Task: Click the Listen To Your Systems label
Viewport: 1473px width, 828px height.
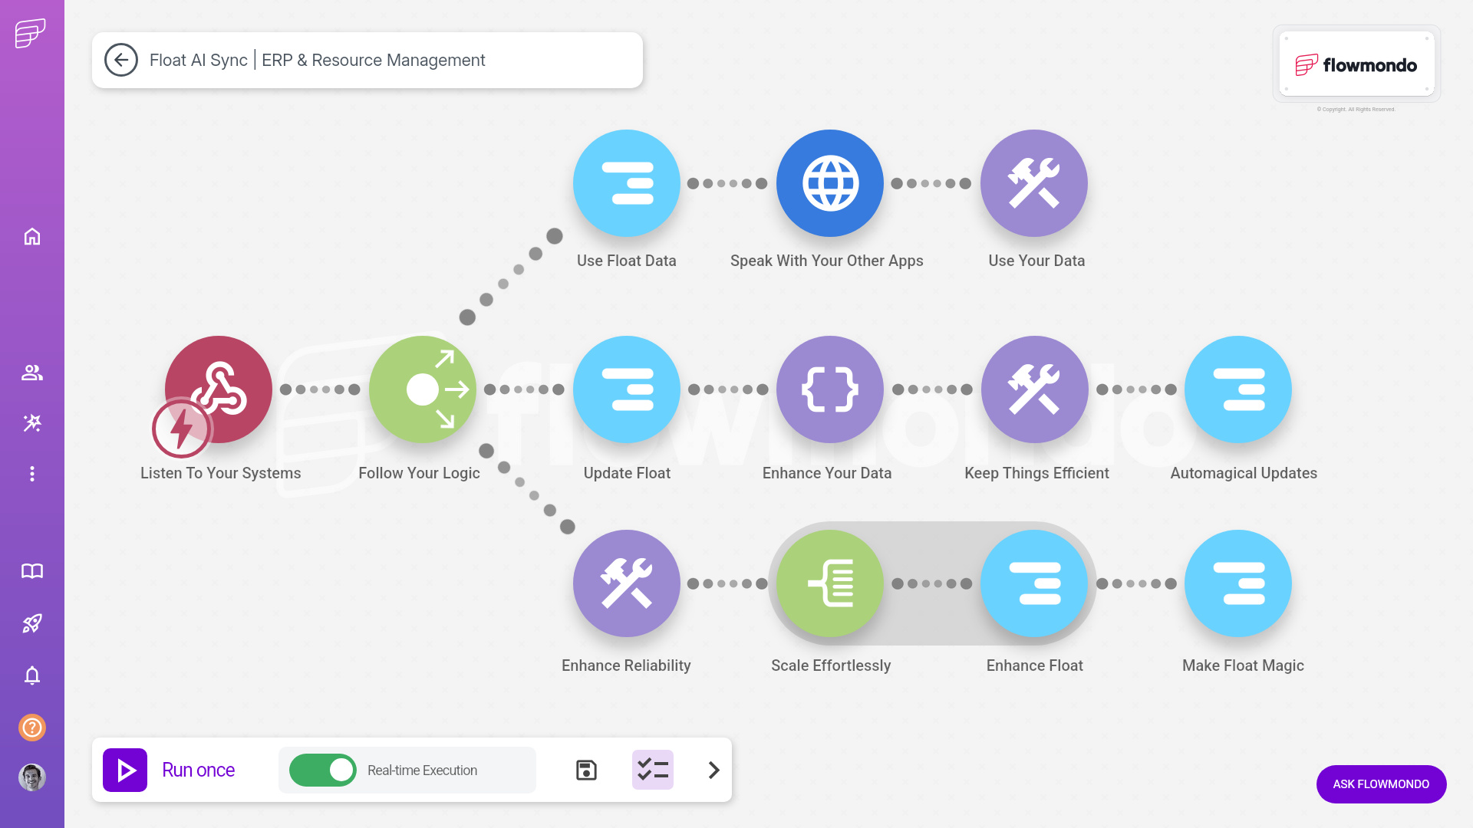Action: pyautogui.click(x=221, y=473)
